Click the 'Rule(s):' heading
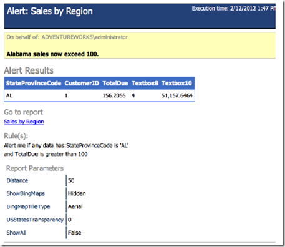This screenshot has height=247, width=285. 16,136
